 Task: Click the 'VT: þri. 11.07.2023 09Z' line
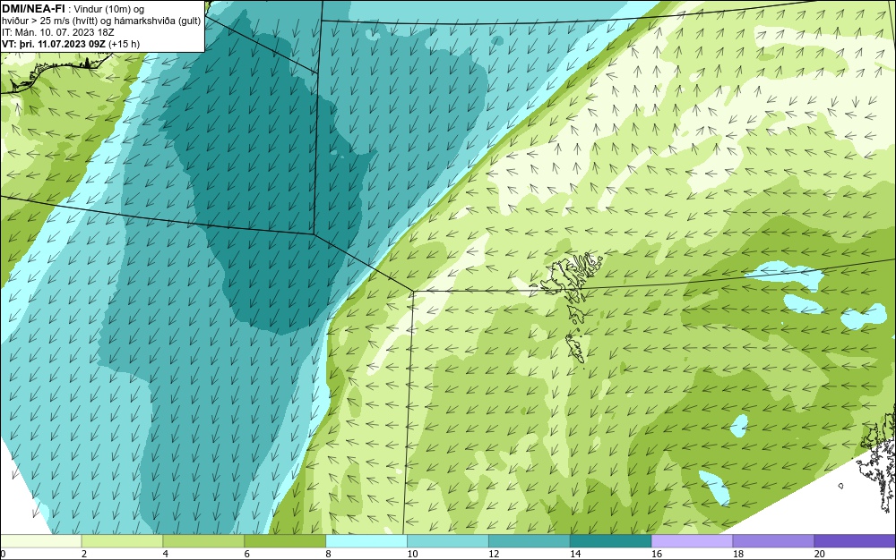(x=71, y=44)
